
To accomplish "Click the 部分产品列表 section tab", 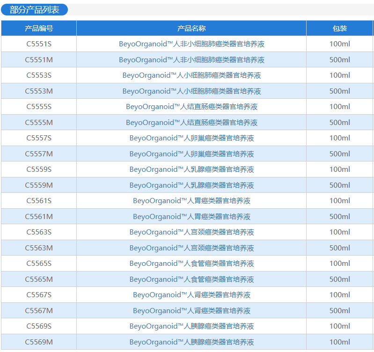I will coord(34,10).
